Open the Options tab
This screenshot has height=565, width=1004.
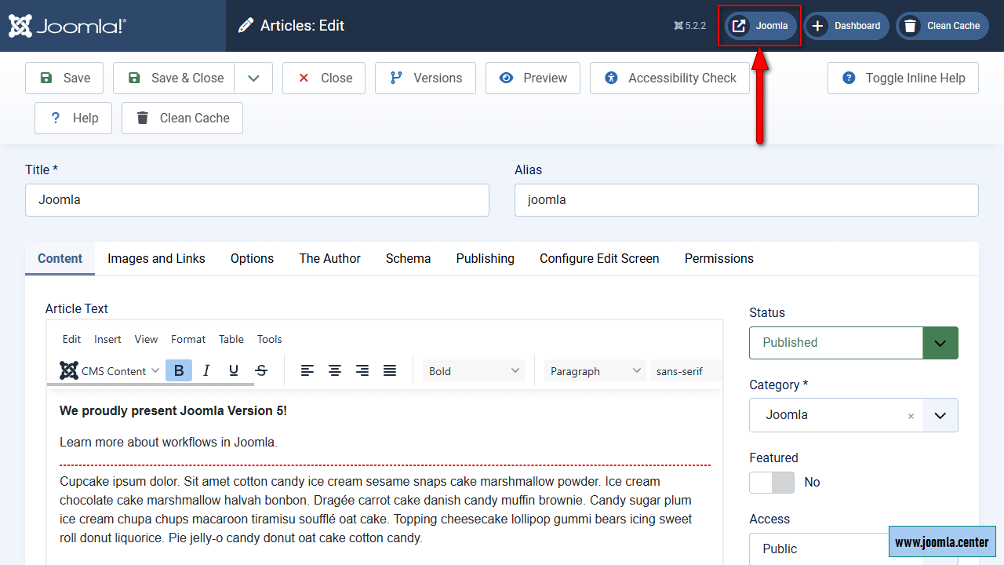click(252, 258)
